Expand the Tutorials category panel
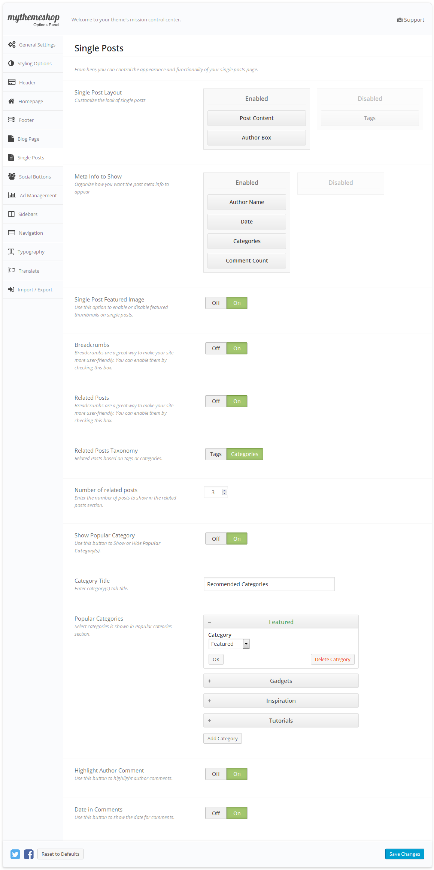 click(x=281, y=720)
